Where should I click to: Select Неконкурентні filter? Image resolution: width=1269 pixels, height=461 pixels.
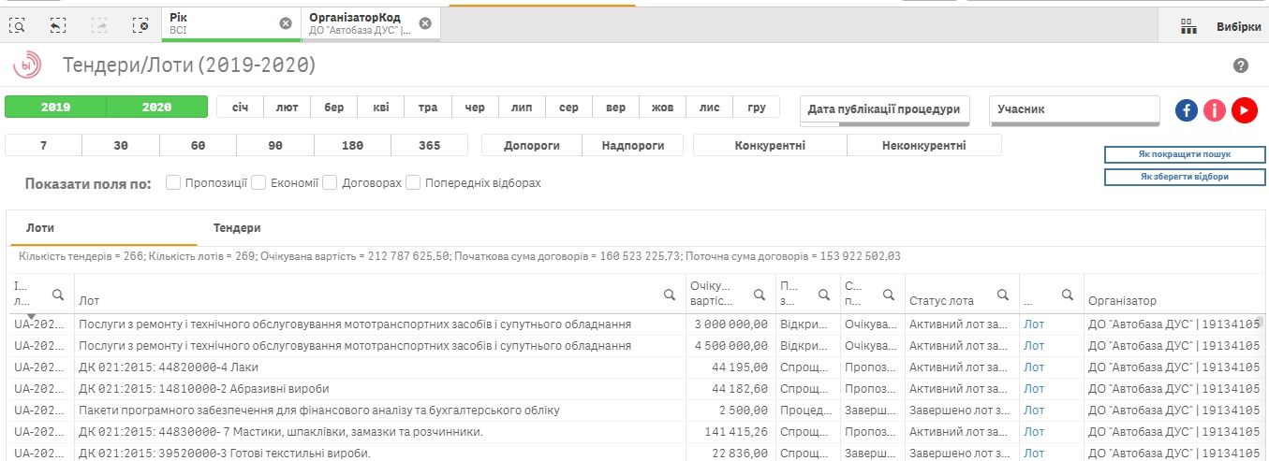(x=924, y=146)
